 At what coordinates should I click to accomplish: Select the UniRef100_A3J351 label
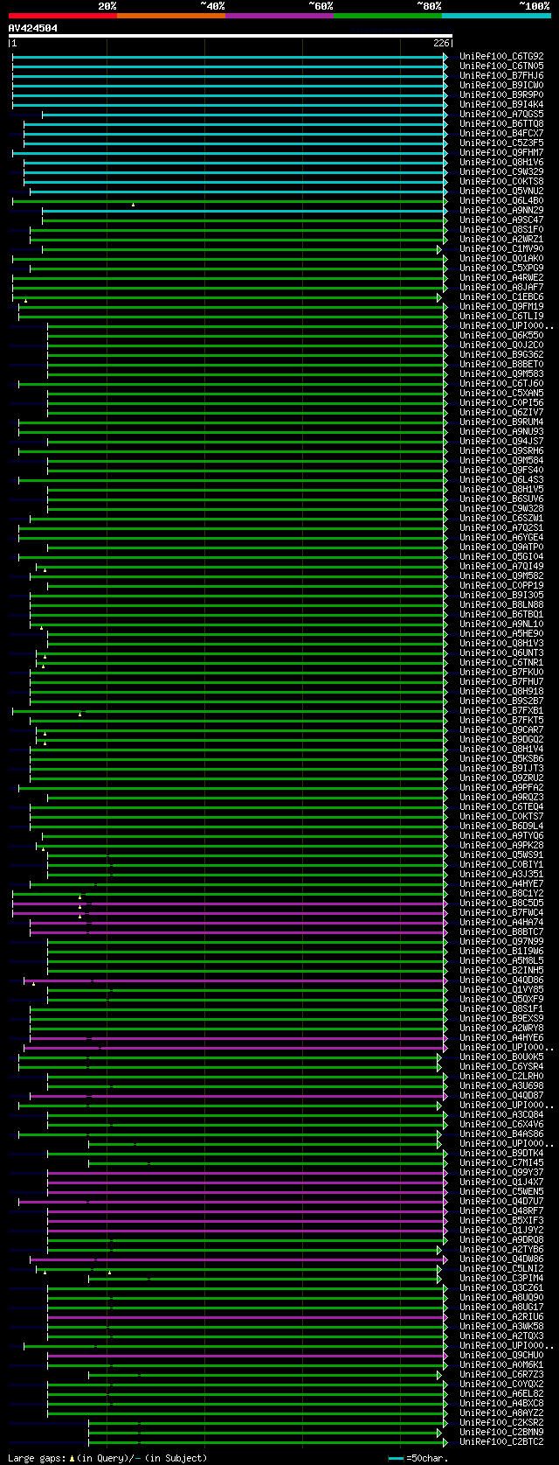click(x=501, y=875)
